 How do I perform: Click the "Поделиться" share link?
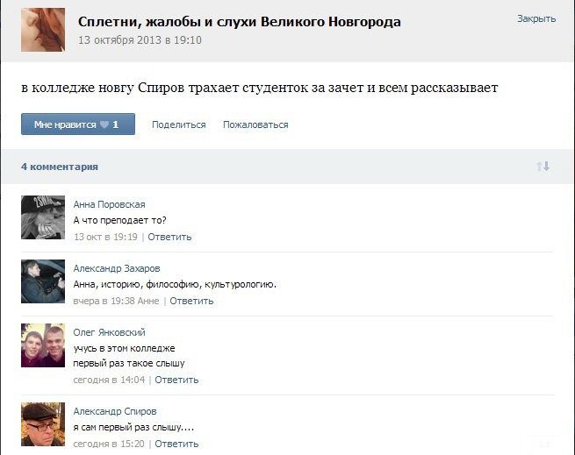178,124
